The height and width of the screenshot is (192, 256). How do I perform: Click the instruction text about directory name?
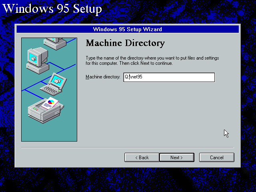152,60
